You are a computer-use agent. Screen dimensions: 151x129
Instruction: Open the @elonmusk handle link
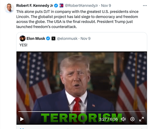click(x=67, y=38)
